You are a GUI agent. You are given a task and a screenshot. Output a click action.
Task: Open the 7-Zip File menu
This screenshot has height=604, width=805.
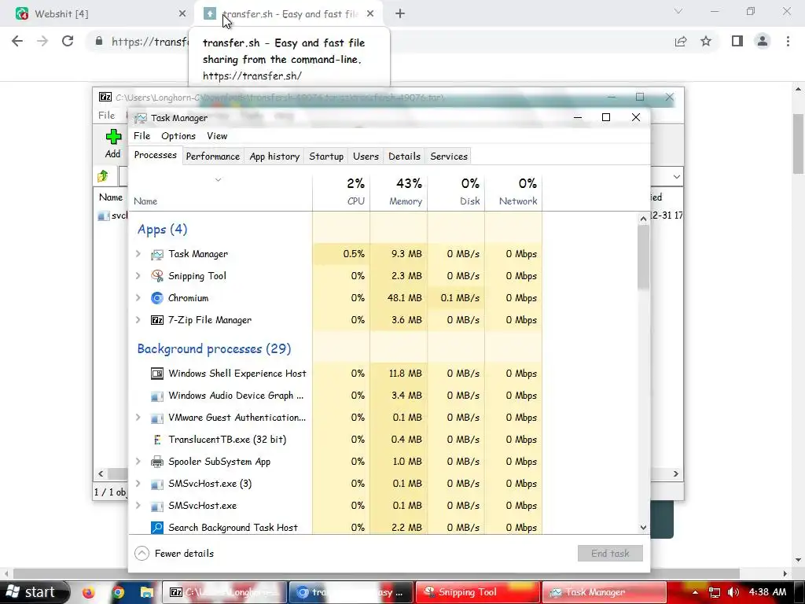coord(106,115)
